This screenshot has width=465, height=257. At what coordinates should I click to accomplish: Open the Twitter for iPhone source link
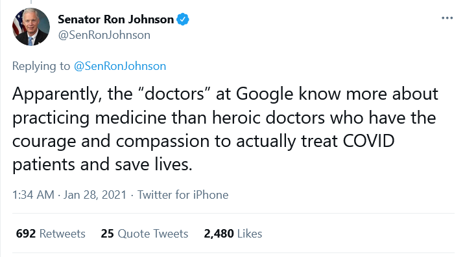[x=183, y=195]
